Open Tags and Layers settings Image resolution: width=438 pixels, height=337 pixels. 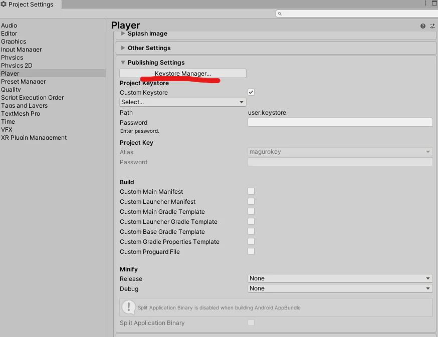pyautogui.click(x=24, y=106)
